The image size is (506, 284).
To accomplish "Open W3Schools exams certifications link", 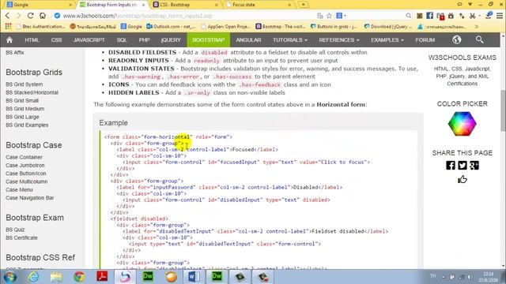I will coord(462,76).
